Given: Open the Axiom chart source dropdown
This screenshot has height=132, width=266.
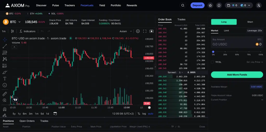Looking at the screenshot, I should coord(126,31).
